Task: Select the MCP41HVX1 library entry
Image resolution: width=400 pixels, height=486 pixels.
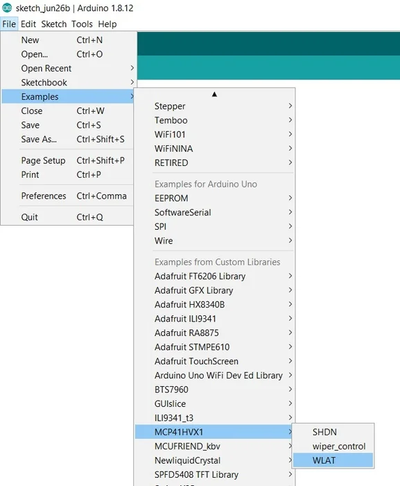Action: [x=215, y=432]
